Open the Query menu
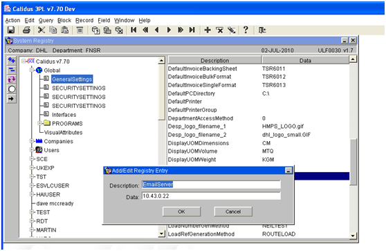 tap(46, 21)
